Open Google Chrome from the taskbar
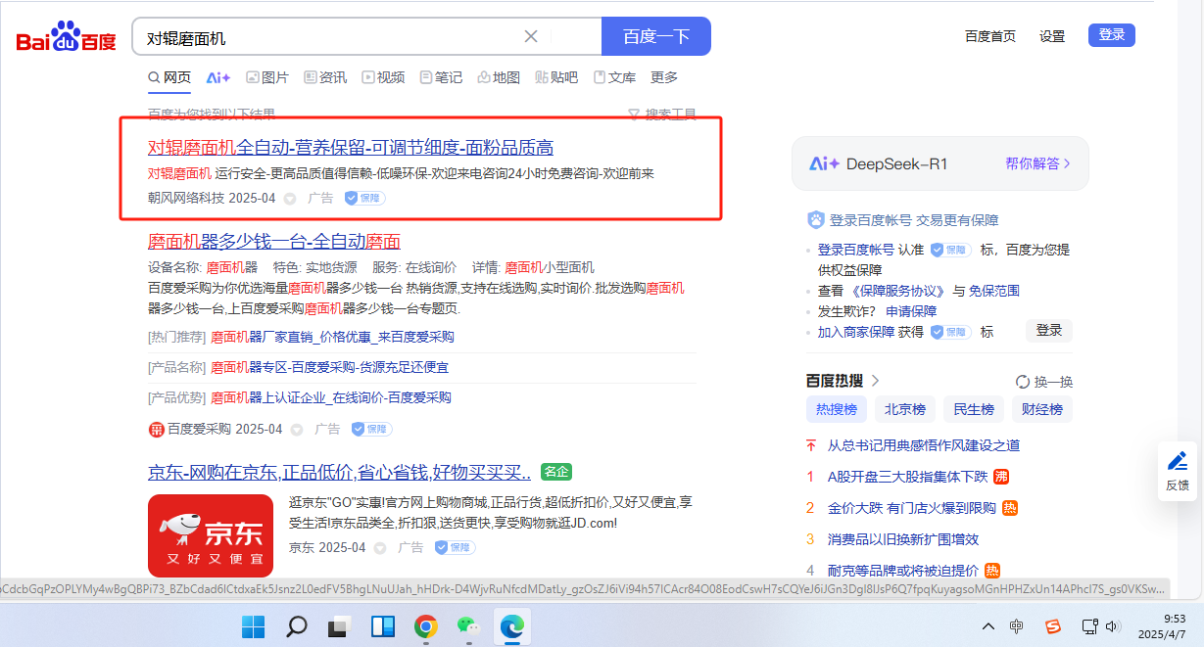The width and height of the screenshot is (1204, 647). point(425,625)
